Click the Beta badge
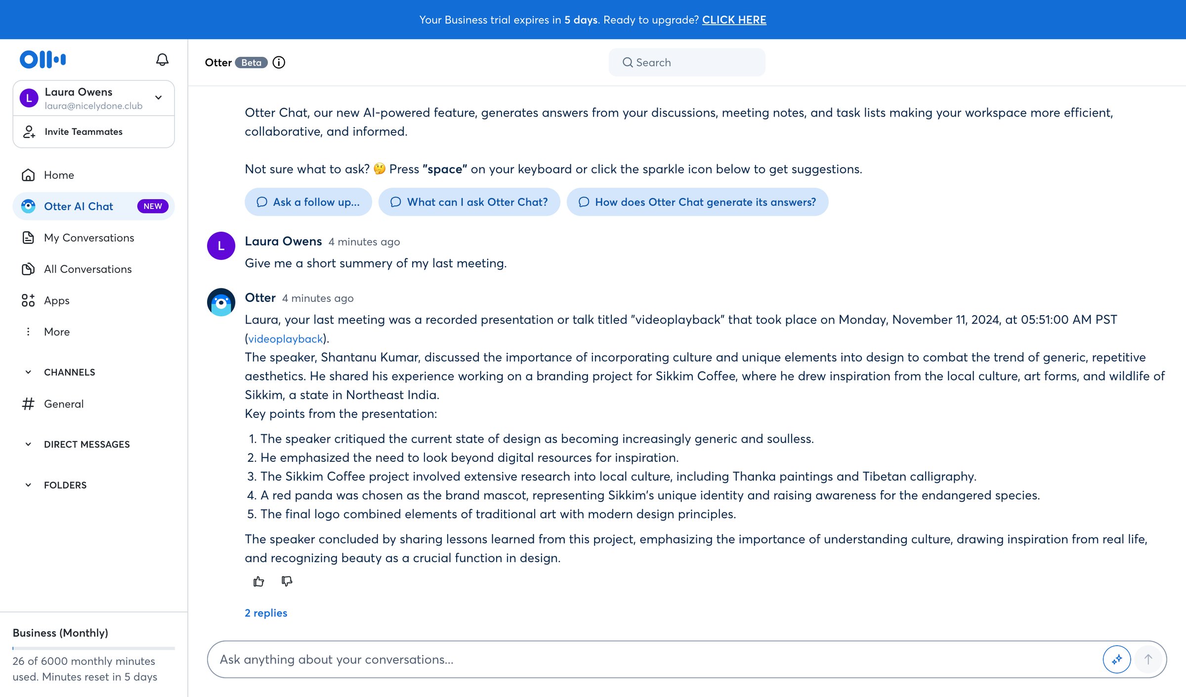Screen dimensions: 1186x697 tap(251, 62)
